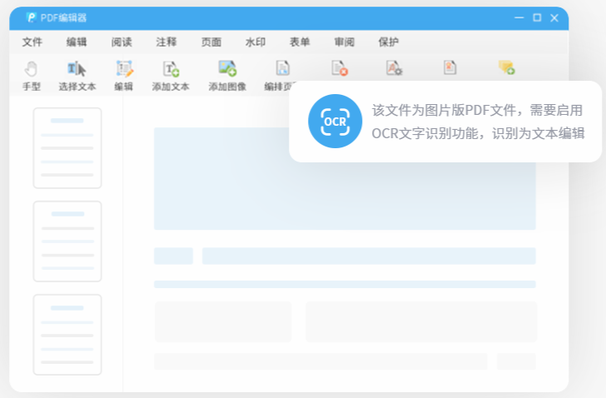Open the 编排页 arrange pages tool
The height and width of the screenshot is (398, 606).
tap(282, 76)
